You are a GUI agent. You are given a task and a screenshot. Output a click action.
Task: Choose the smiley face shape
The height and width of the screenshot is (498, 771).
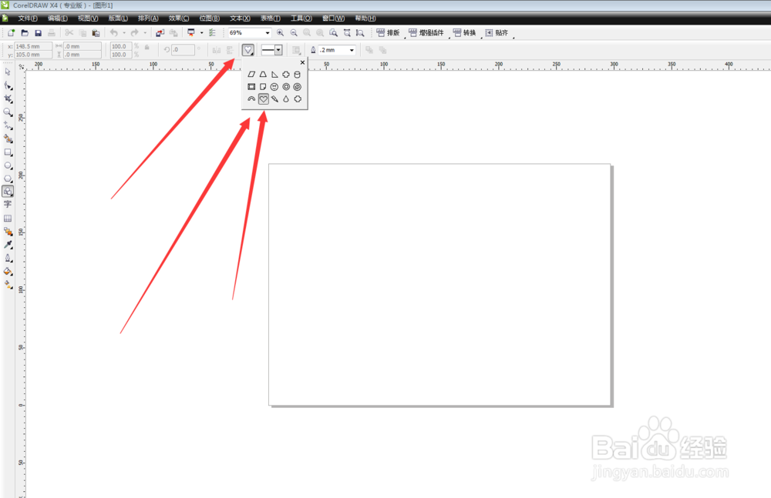pyautogui.click(x=274, y=87)
